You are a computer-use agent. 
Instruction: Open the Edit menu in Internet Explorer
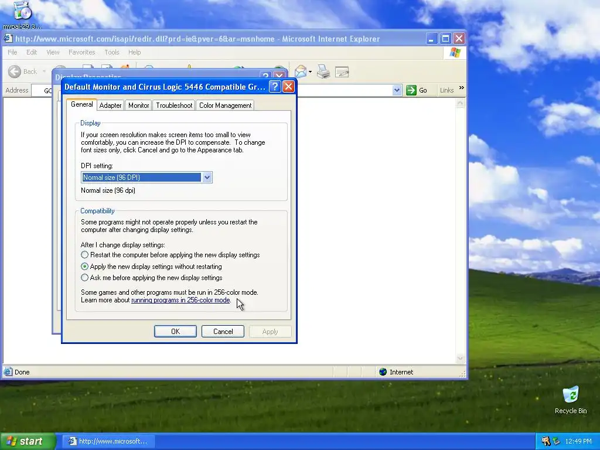[32, 52]
